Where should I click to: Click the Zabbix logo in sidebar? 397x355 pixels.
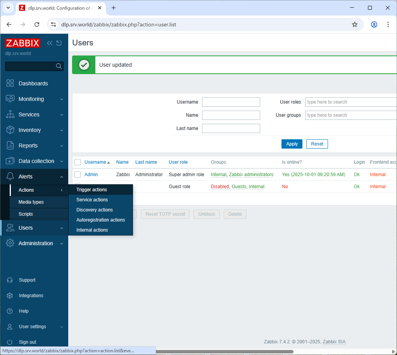(x=22, y=43)
